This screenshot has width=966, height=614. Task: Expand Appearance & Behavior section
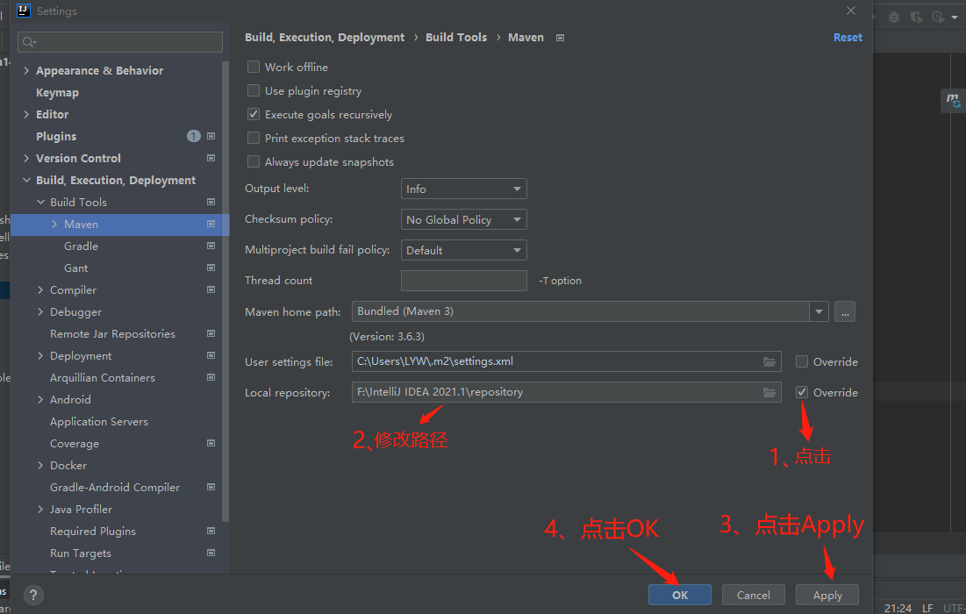tap(25, 71)
